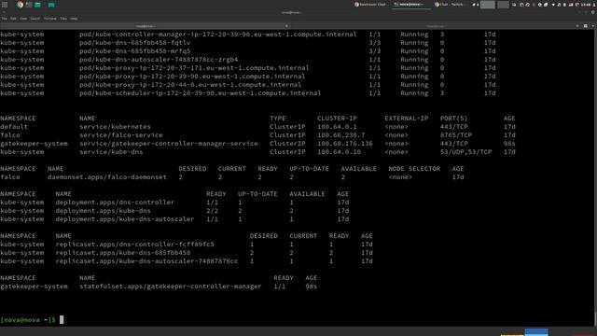
Task: Click the NODE SELECTOR column header
Action: pyautogui.click(x=414, y=169)
